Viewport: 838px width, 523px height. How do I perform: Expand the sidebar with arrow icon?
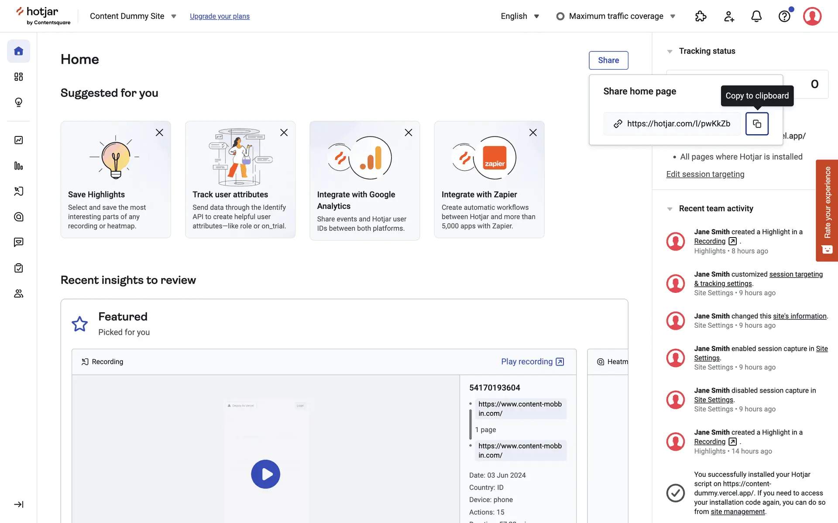tap(18, 504)
